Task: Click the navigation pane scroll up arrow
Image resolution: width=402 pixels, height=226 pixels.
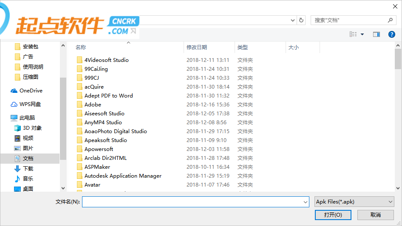Action: pos(63,45)
